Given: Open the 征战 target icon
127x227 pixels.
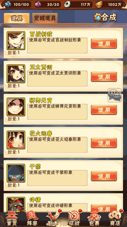Looking at the screenshot, I should (74, 218).
